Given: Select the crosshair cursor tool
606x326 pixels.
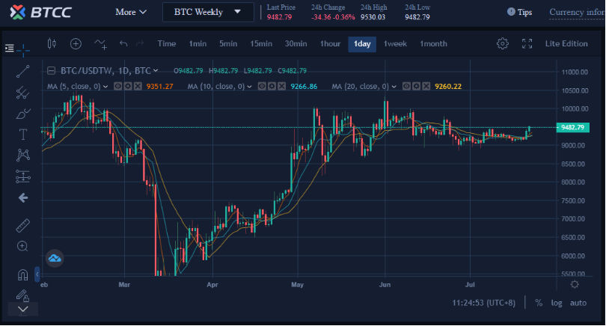Looking at the screenshot, I should (23, 50).
